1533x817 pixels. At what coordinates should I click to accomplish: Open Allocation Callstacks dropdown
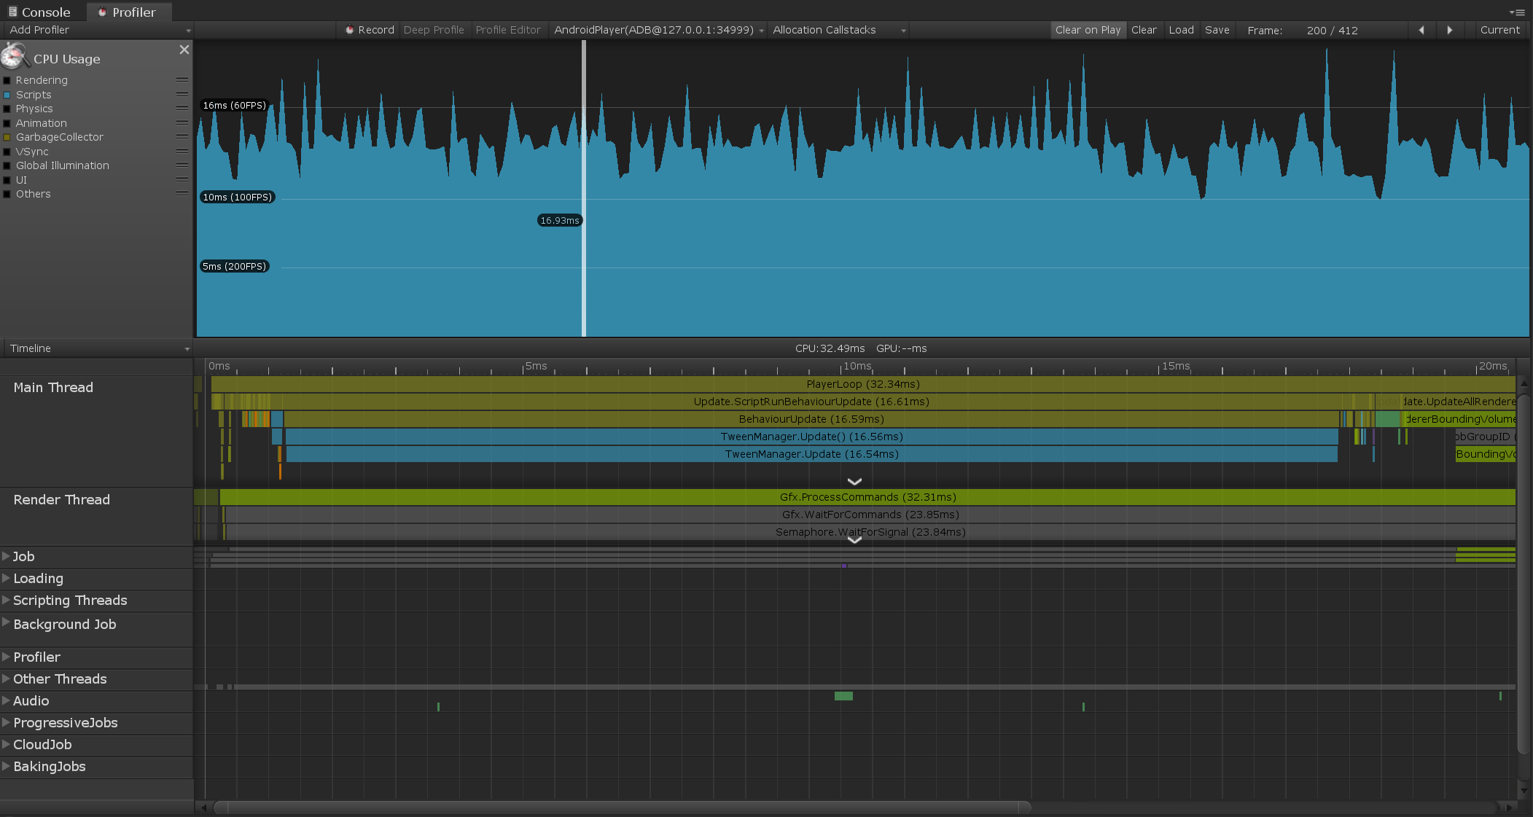point(839,30)
